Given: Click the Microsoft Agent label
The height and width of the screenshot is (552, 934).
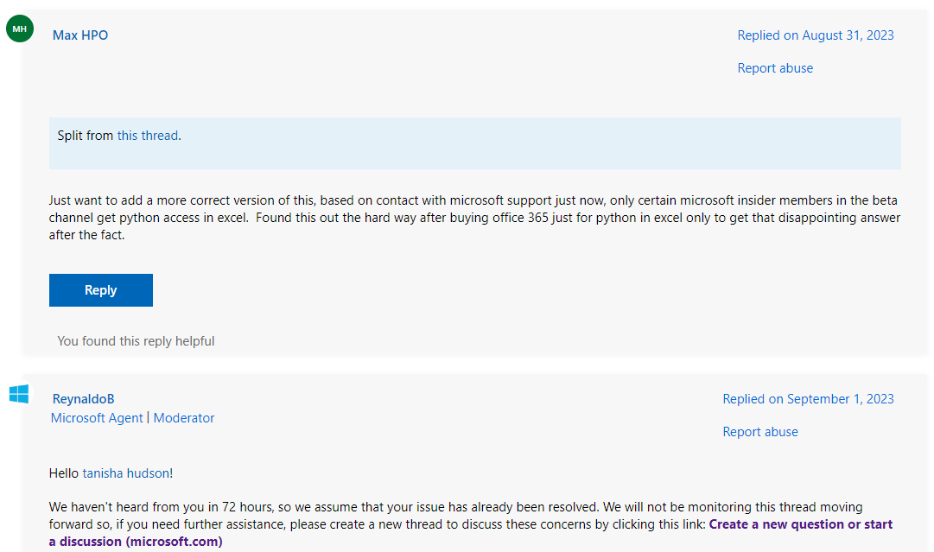Looking at the screenshot, I should (97, 418).
